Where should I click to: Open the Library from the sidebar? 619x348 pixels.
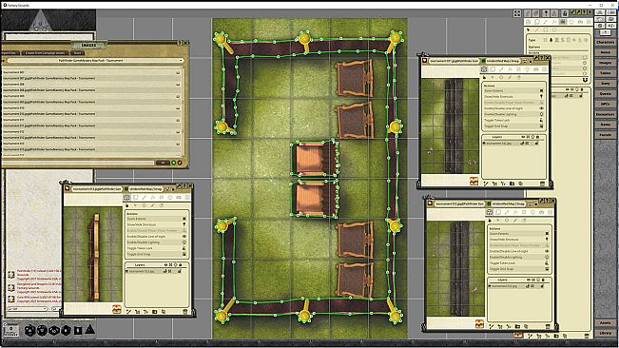605,334
